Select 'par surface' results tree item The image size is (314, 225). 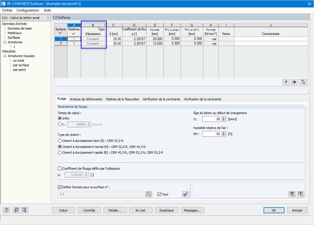coord(21,65)
